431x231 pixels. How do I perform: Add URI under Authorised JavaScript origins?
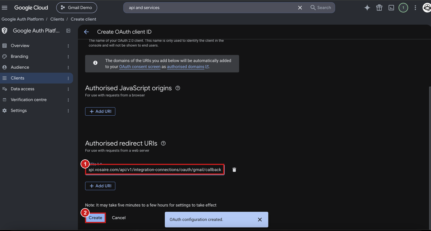pos(100,112)
